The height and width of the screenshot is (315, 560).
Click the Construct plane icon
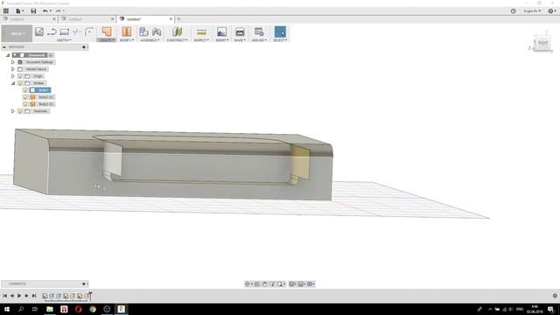[177, 31]
